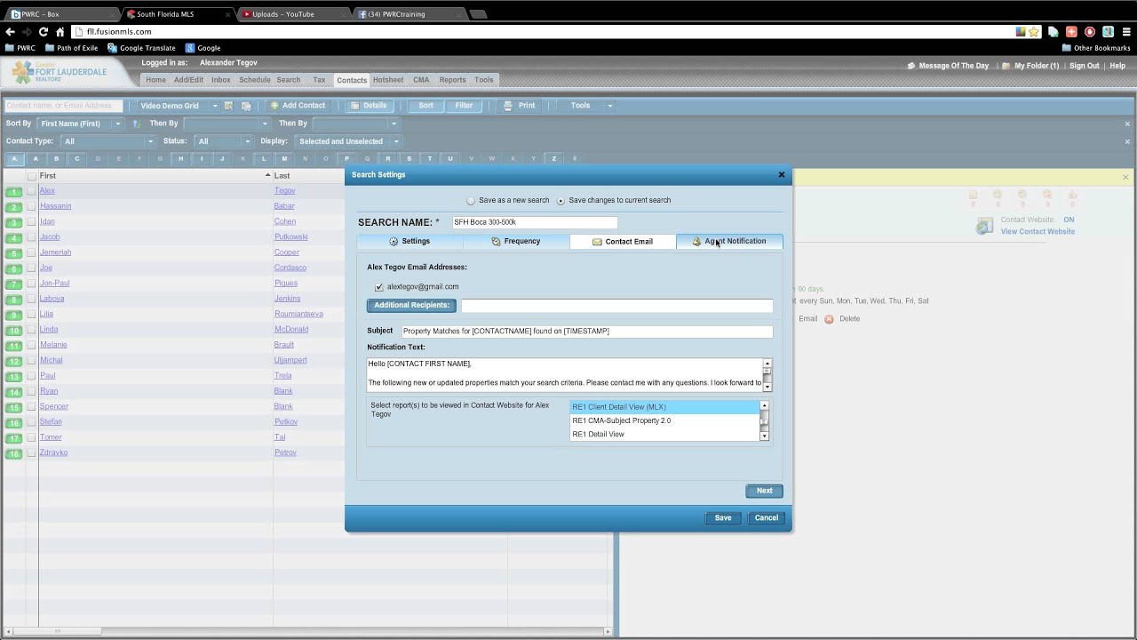The width and height of the screenshot is (1137, 640).
Task: Check the box for Alex Tegov row
Action: tap(32, 191)
